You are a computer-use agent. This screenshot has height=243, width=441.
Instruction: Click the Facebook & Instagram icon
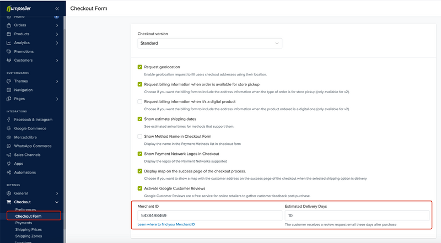(x=9, y=120)
